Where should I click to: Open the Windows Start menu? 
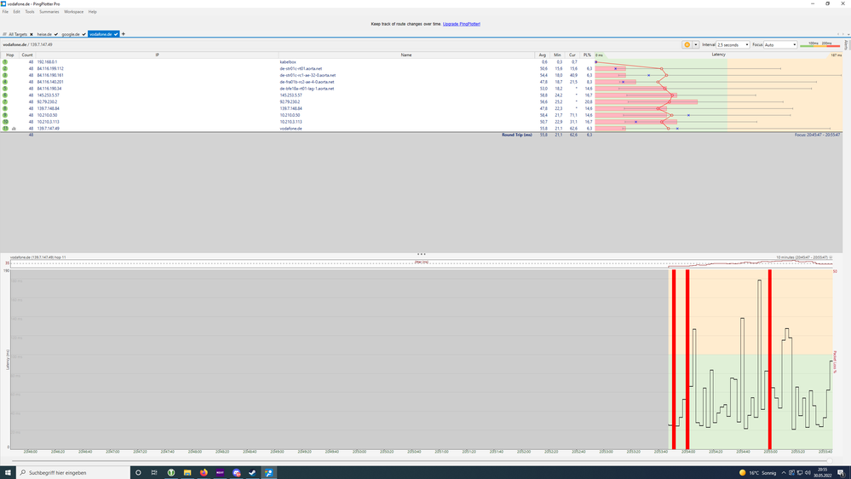8,472
